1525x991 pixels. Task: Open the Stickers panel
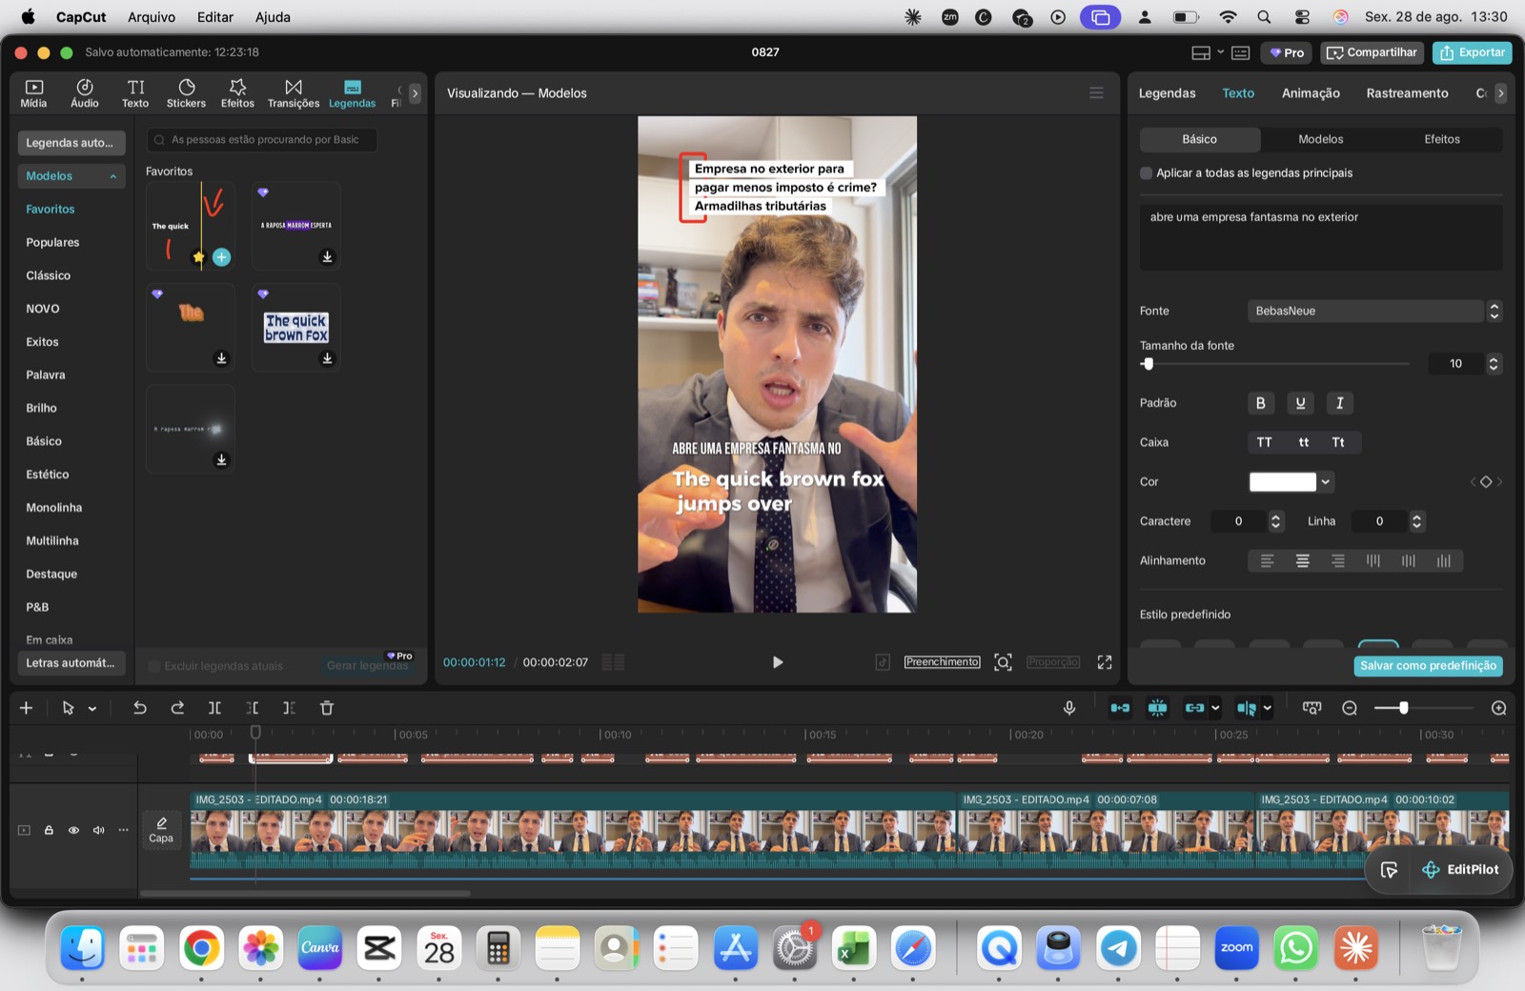coord(186,93)
